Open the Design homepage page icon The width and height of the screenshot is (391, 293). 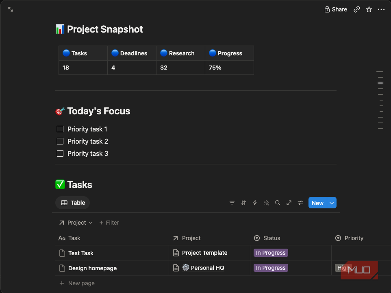tap(62, 268)
